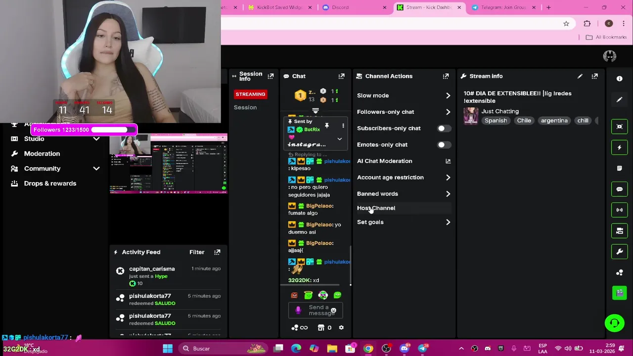Click the info icon in right sidebar

(619, 79)
